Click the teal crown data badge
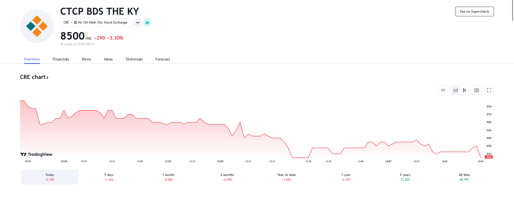Viewport: 514px width, 200px height. (147, 23)
